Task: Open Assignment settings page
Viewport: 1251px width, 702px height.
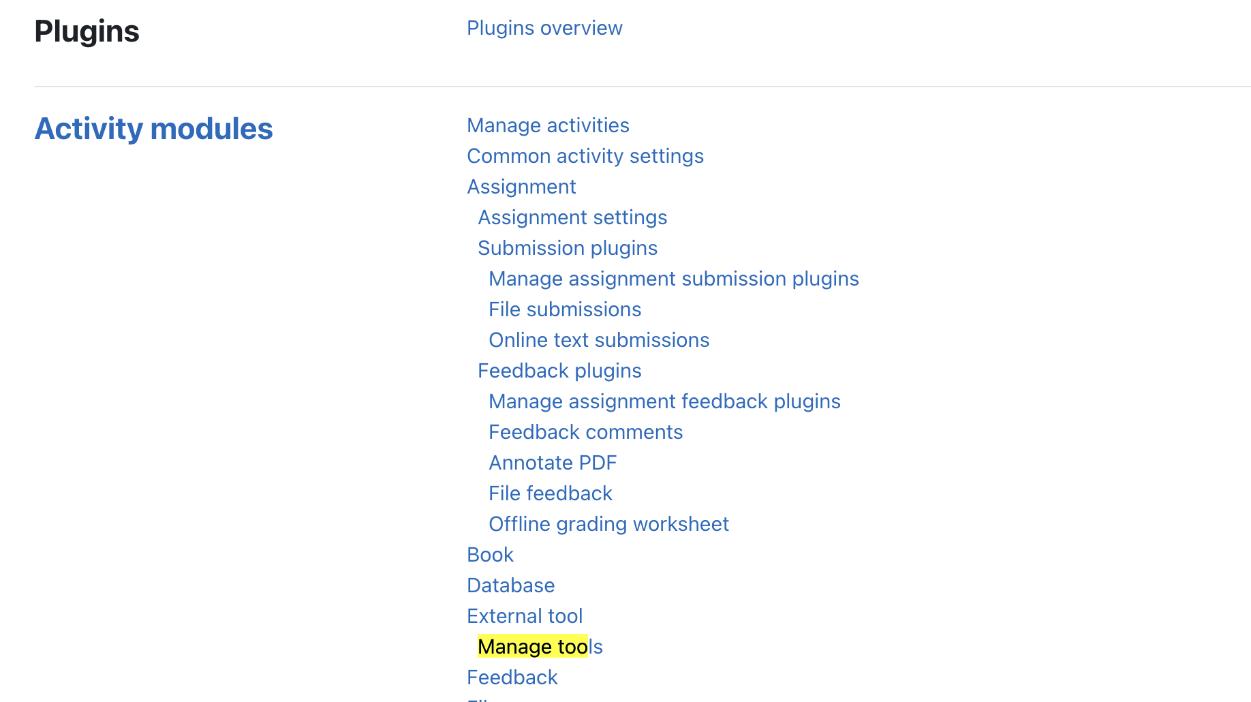Action: click(572, 217)
